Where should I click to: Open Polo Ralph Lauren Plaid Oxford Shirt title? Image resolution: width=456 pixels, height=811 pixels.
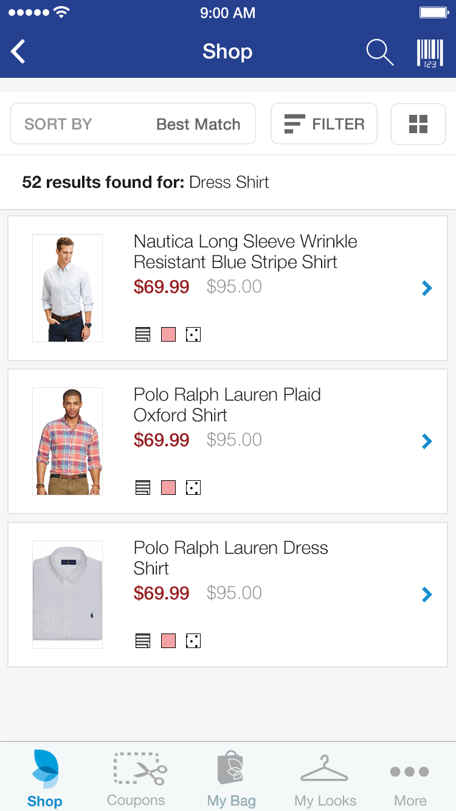pyautogui.click(x=227, y=405)
